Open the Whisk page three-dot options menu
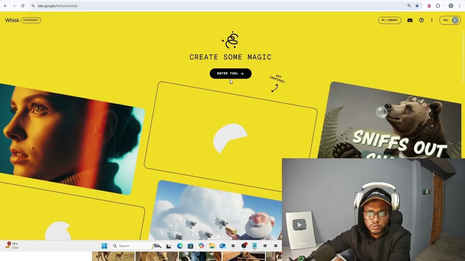 (x=432, y=20)
